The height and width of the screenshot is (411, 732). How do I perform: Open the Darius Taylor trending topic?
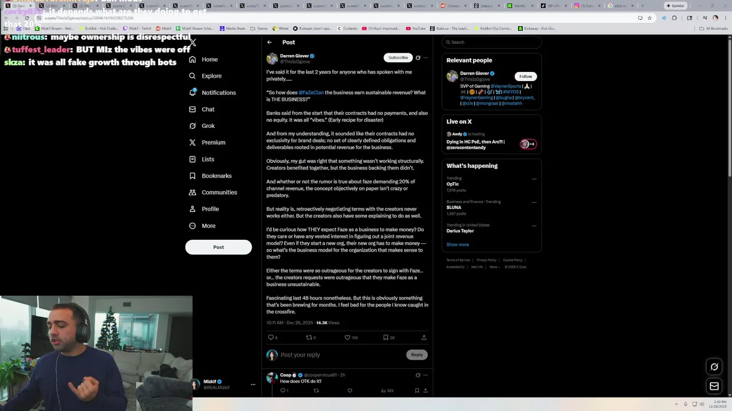coord(460,231)
